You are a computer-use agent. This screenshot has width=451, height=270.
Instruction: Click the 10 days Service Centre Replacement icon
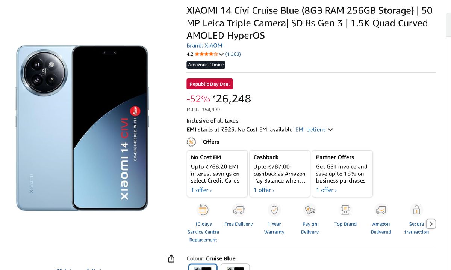click(x=203, y=210)
